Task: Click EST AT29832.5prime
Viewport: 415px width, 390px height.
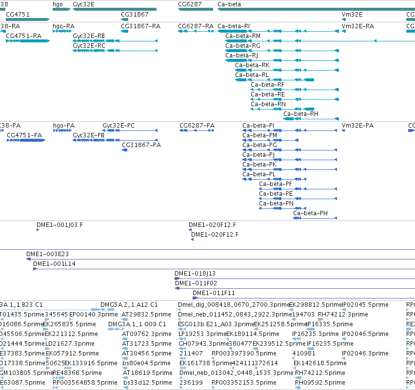Action: pyautogui.click(x=146, y=315)
